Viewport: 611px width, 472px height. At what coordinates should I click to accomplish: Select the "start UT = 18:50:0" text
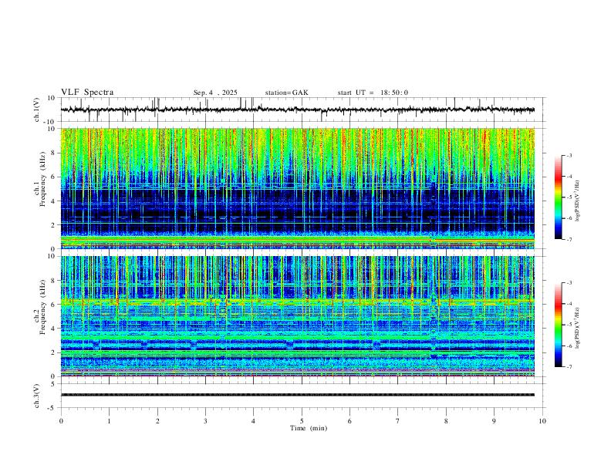[x=373, y=93]
